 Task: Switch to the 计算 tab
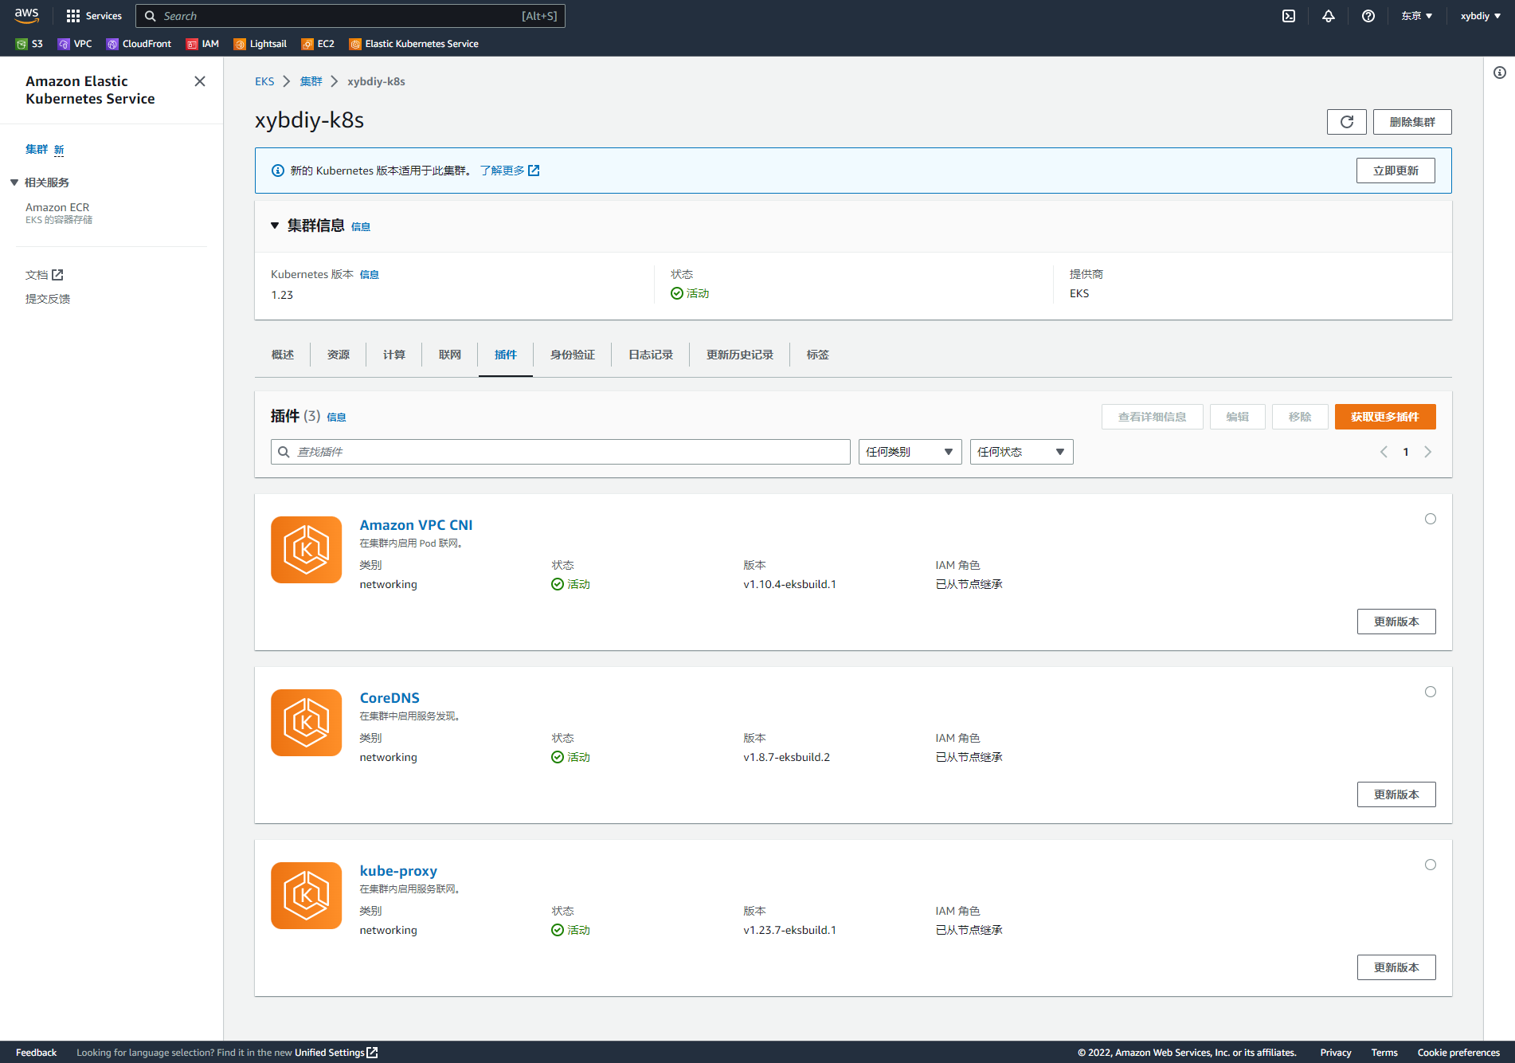coord(394,355)
